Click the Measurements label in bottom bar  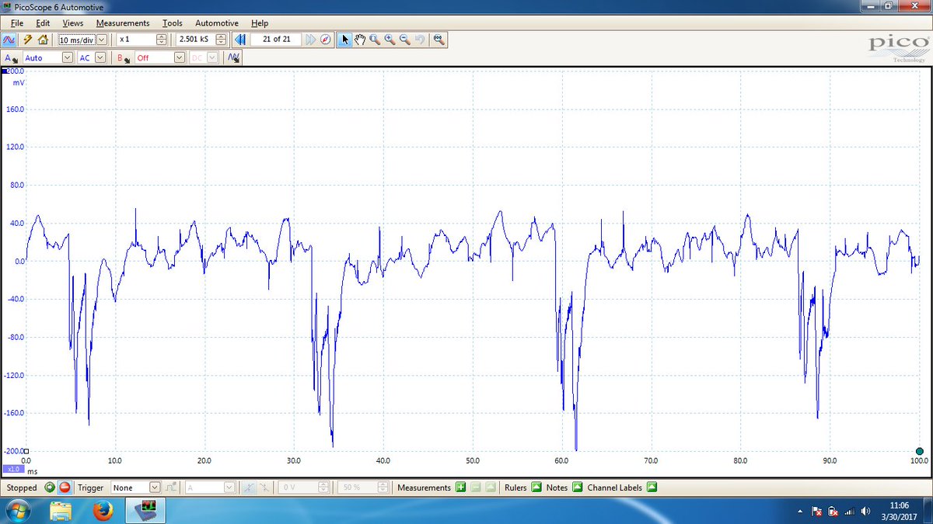(424, 488)
